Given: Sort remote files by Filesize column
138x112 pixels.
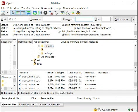Looking at the screenshot, I should pos(48,73).
